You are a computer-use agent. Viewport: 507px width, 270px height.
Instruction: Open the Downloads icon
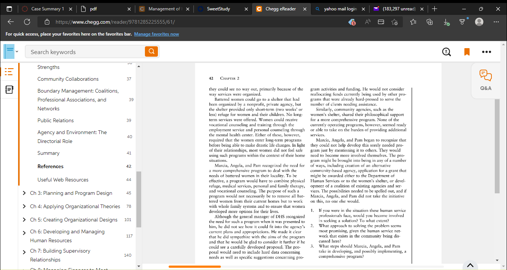(446, 22)
